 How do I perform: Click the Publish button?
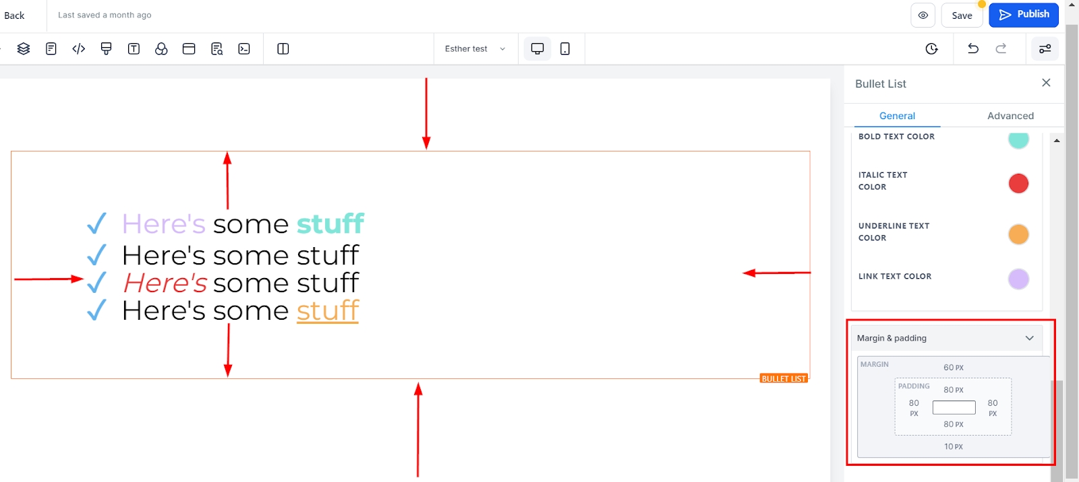1024,14
